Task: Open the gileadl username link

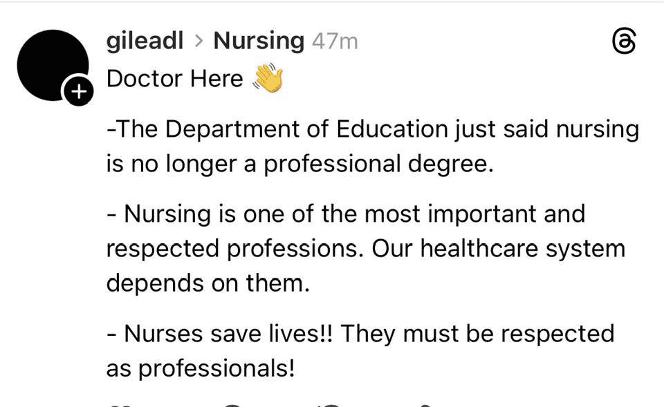Action: tap(145, 41)
